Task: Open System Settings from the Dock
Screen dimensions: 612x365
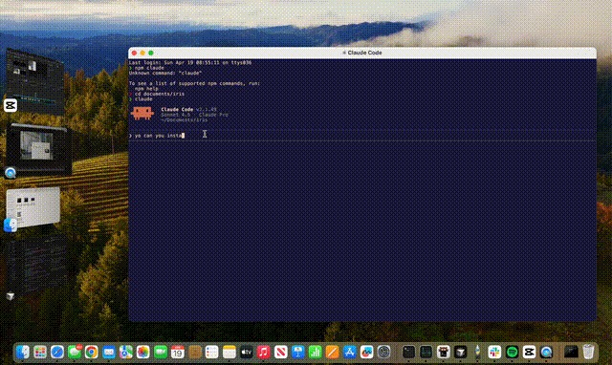Action: (384, 353)
